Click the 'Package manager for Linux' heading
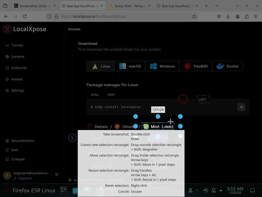262x197 pixels. point(112,85)
